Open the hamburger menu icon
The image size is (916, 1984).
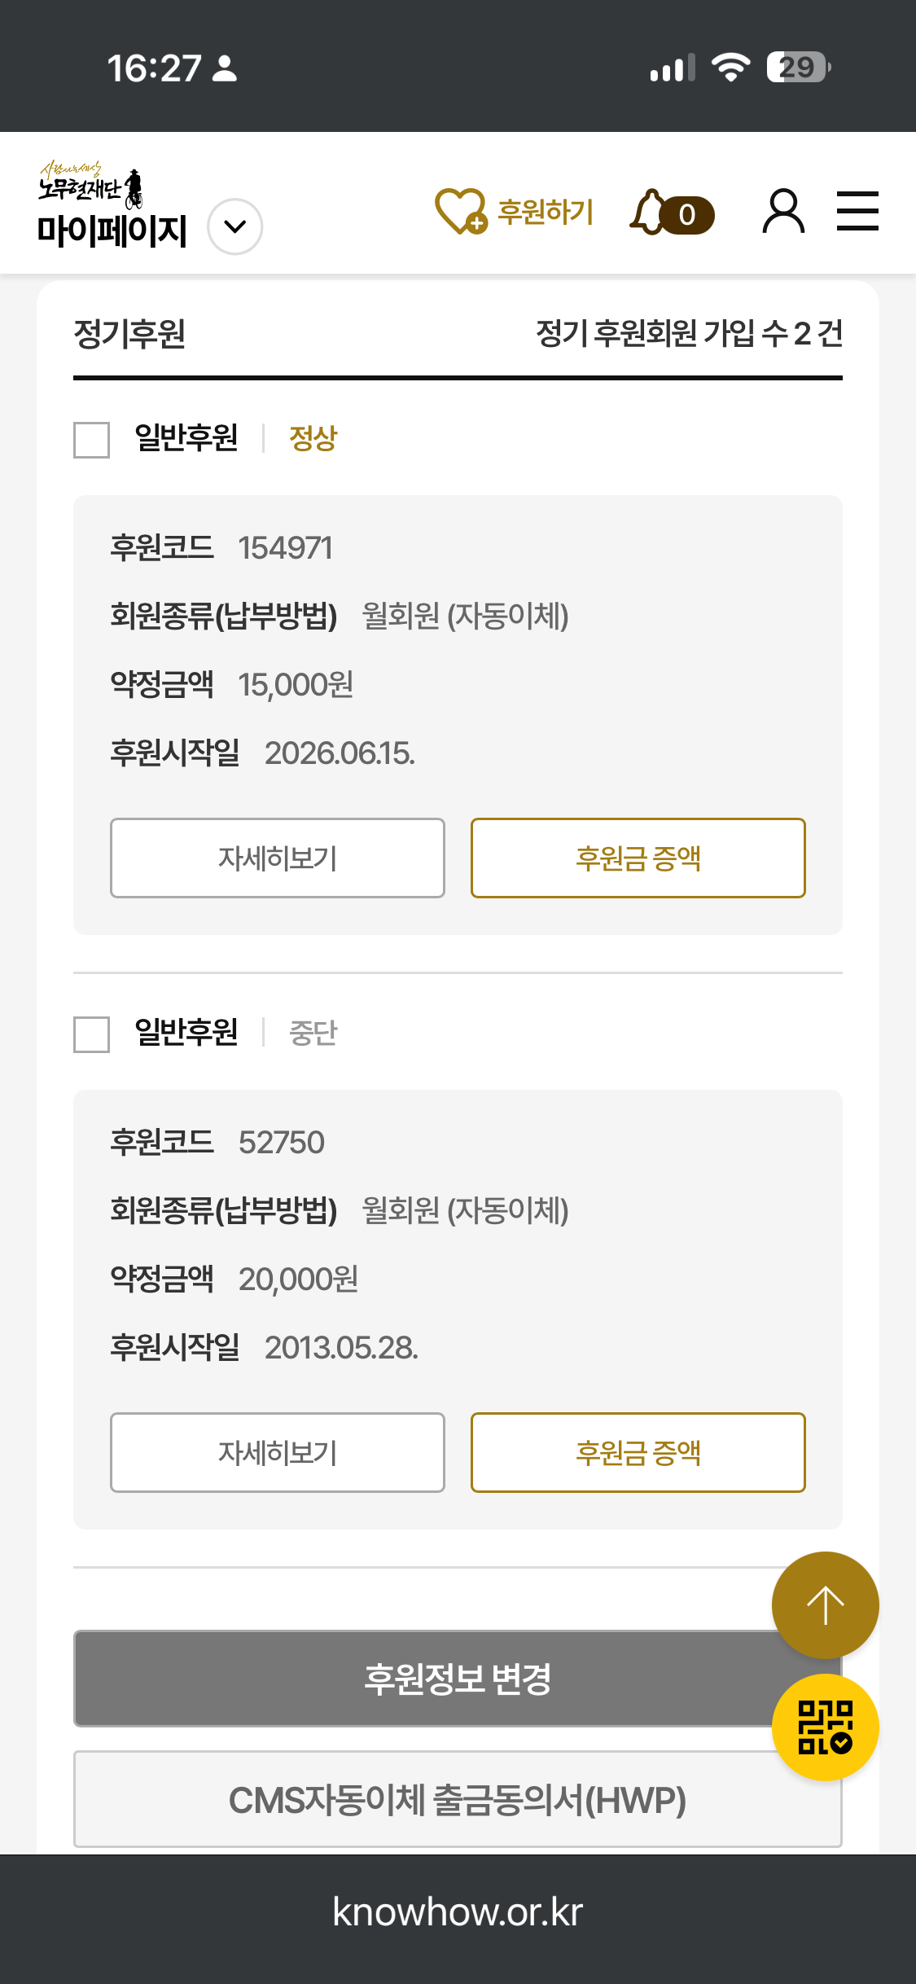point(857,211)
